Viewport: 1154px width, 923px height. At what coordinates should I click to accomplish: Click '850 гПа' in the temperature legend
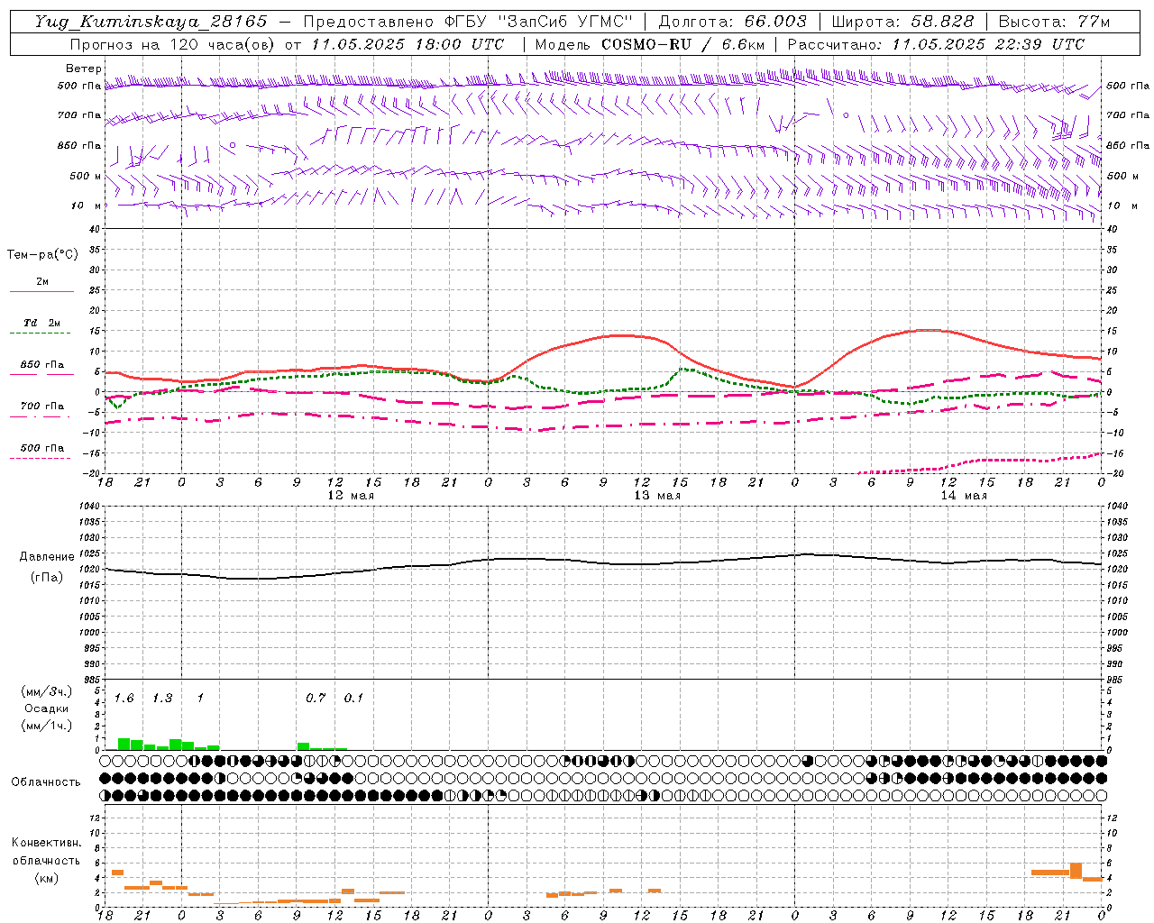[42, 365]
